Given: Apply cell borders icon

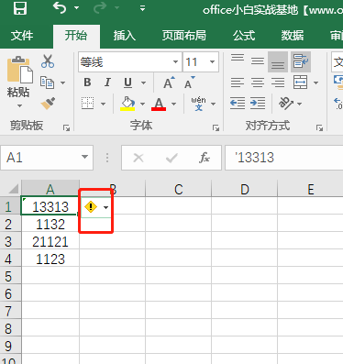Looking at the screenshot, I should point(88,104).
